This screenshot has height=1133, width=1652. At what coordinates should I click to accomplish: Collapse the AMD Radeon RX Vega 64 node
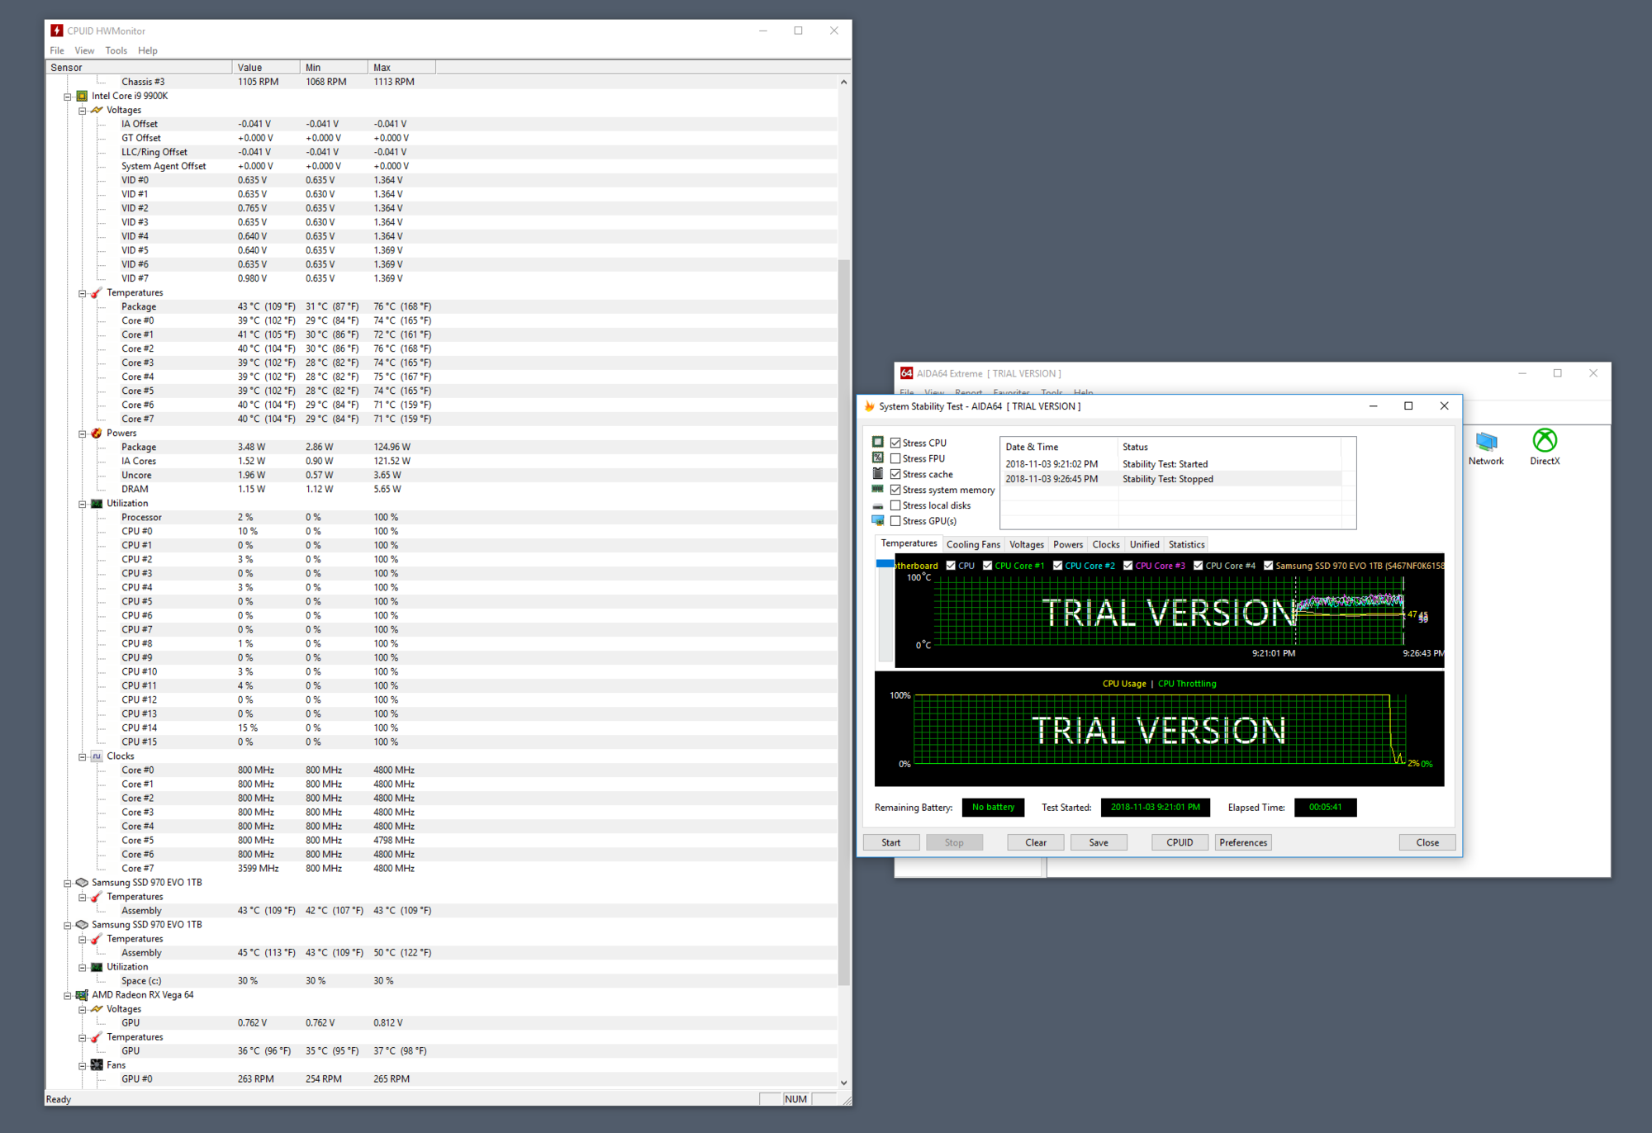pos(68,995)
